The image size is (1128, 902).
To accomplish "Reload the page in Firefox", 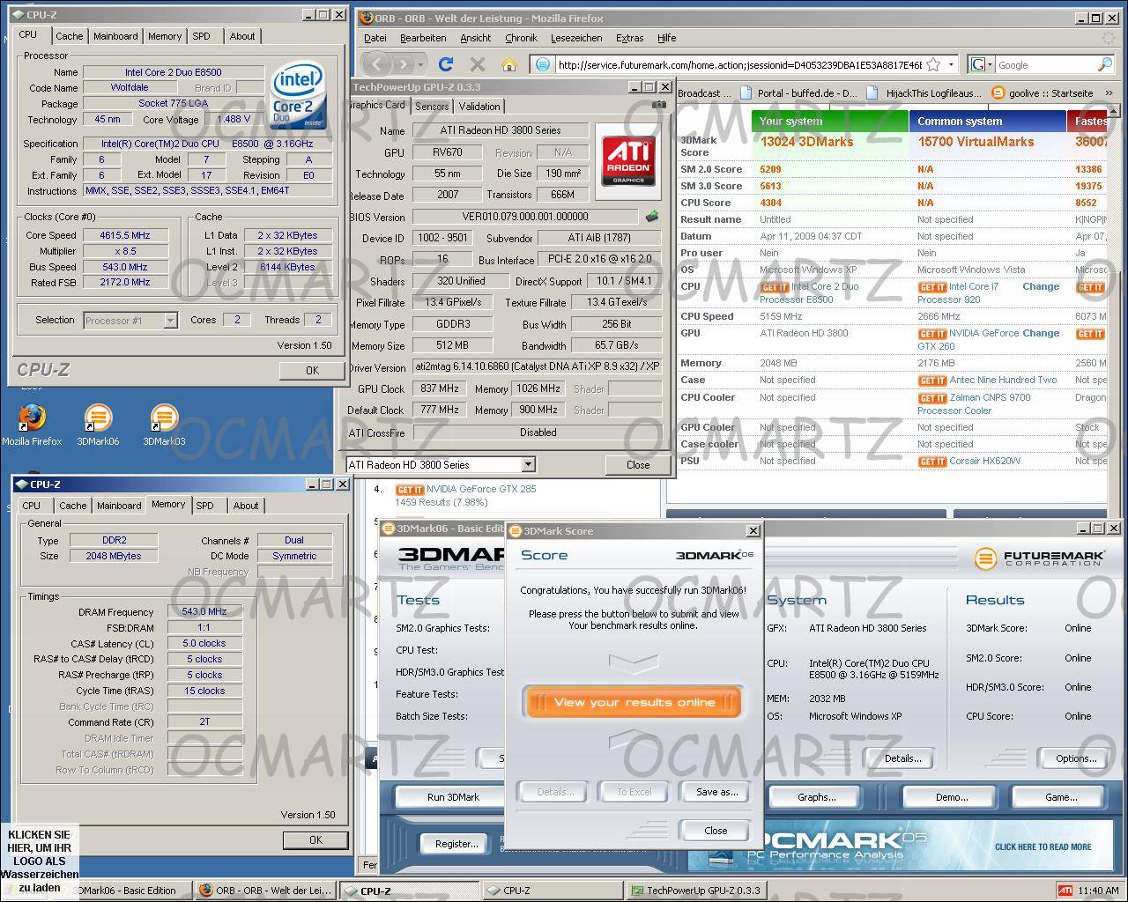I will [446, 64].
